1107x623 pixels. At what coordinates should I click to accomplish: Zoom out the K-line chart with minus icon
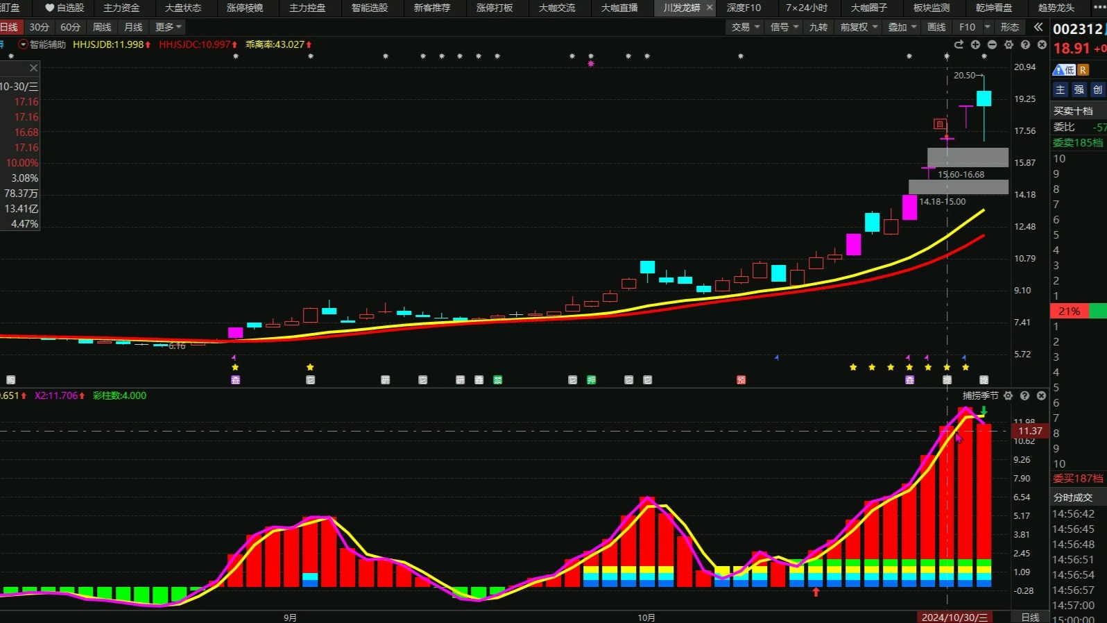(992, 44)
